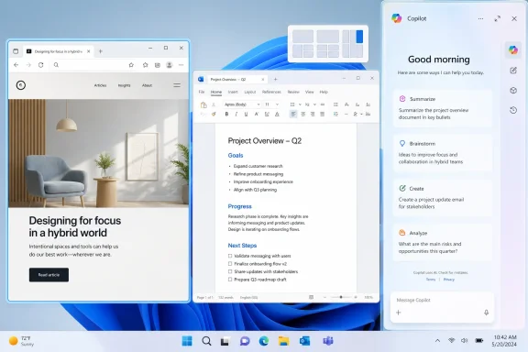Select the Create suggestion card in Copilot

click(443, 197)
